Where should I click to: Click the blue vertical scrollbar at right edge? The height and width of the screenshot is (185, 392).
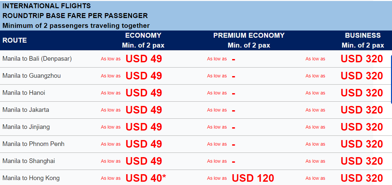[x=391, y=79]
